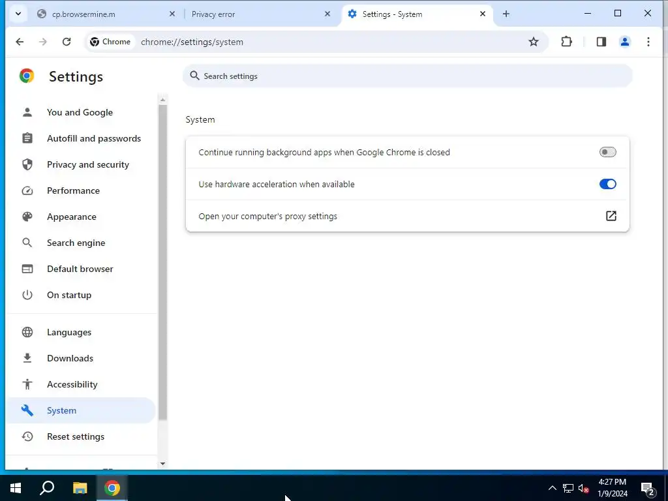
Task: Disable hardware acceleration toggle
Action: point(607,184)
